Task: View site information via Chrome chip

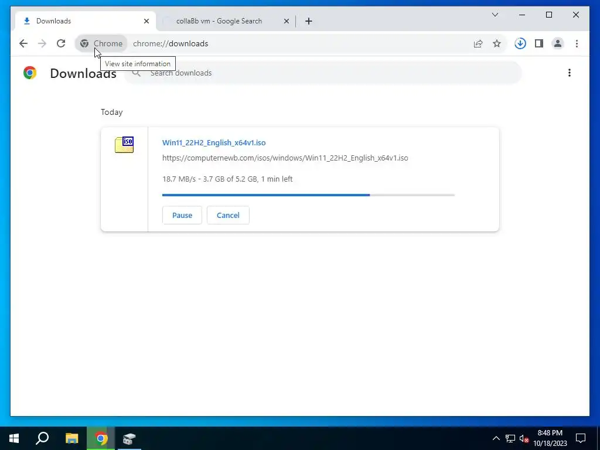Action: (x=101, y=43)
